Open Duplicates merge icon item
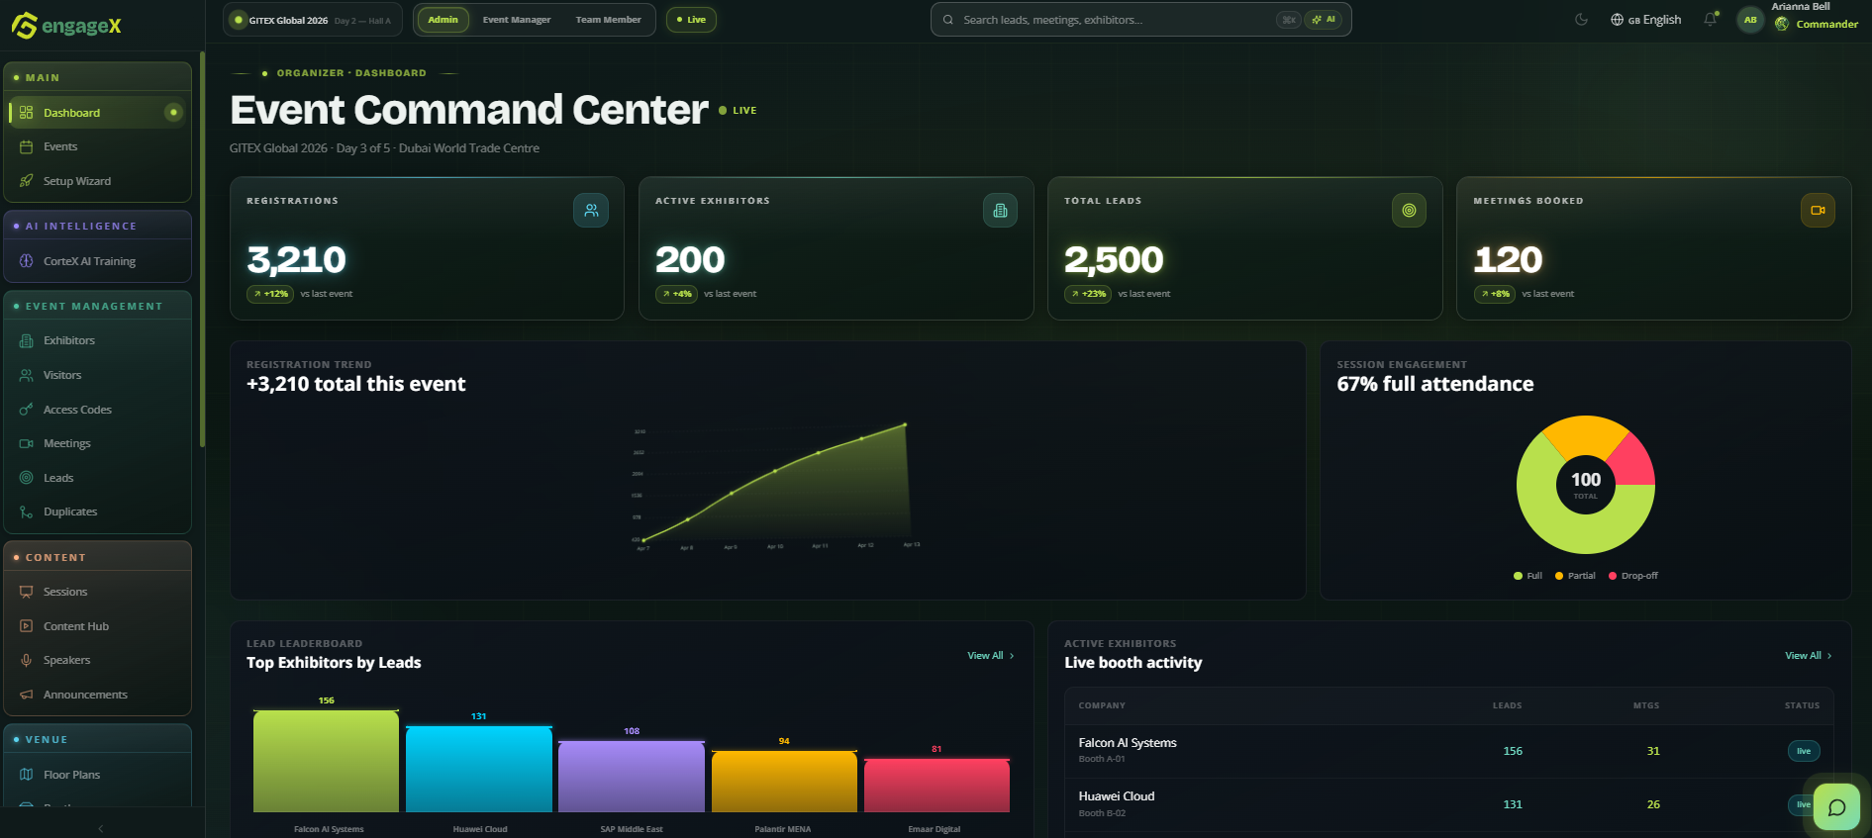This screenshot has height=838, width=1872. [97, 512]
